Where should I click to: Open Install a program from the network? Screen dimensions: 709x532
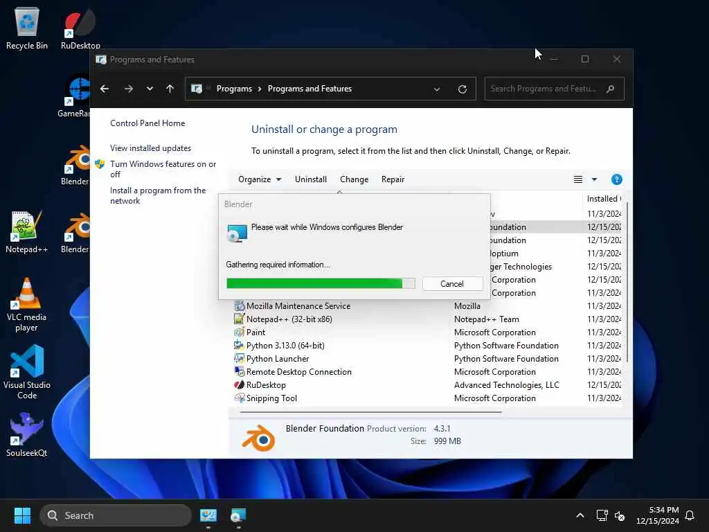coord(158,195)
